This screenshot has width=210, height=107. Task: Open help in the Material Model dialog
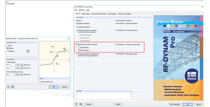pyautogui.click(x=8, y=87)
